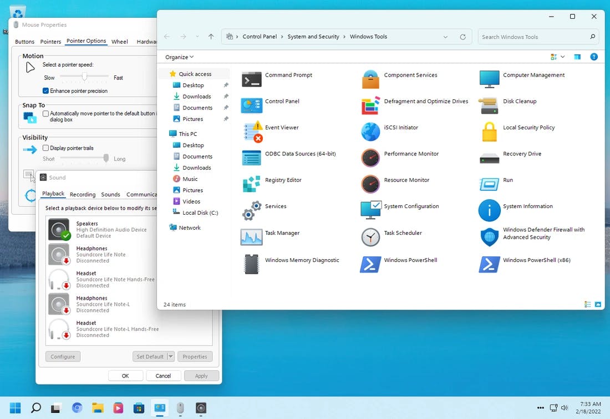
Task: Click the Windows Start button on taskbar
Action: 15,408
